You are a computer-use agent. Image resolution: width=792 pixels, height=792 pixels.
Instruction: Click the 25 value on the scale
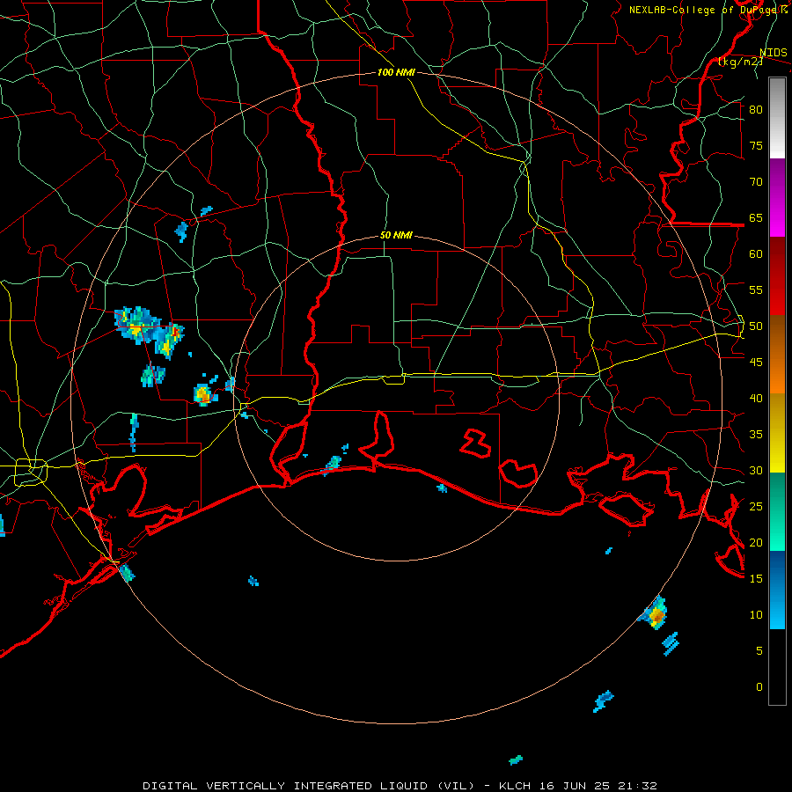(756, 507)
